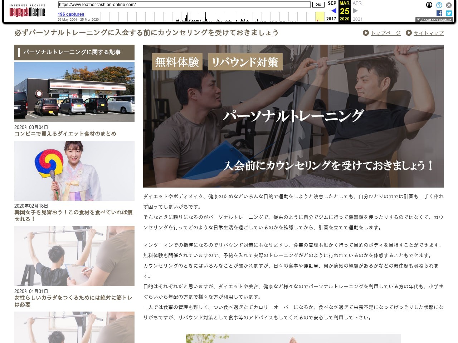Open the トップページ link
Screen dimensions: 458x343
coord(385,33)
